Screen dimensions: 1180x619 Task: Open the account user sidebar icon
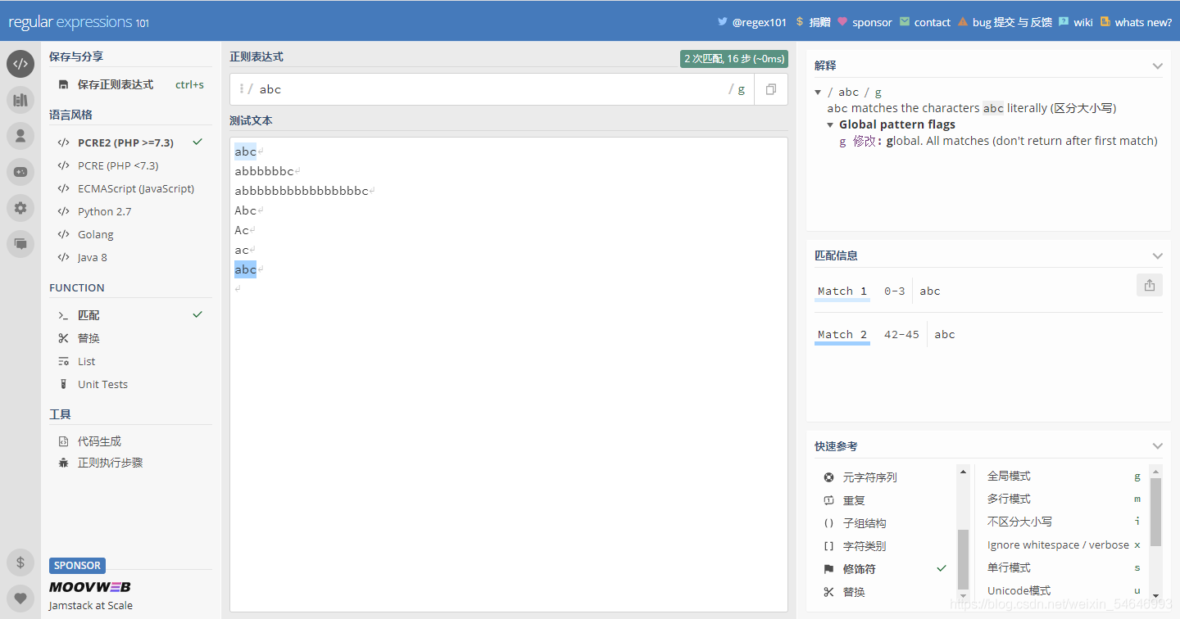(20, 136)
